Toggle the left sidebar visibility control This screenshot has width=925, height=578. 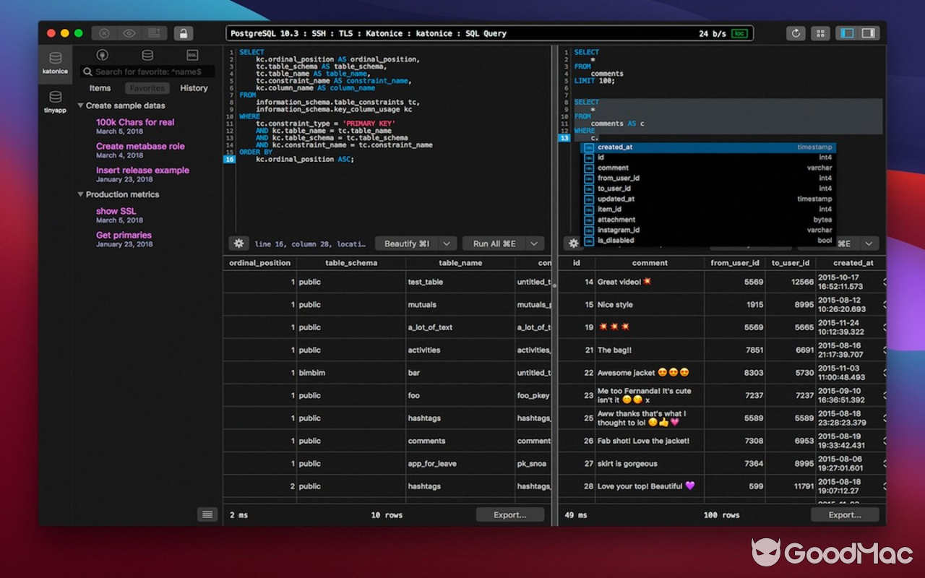click(845, 33)
